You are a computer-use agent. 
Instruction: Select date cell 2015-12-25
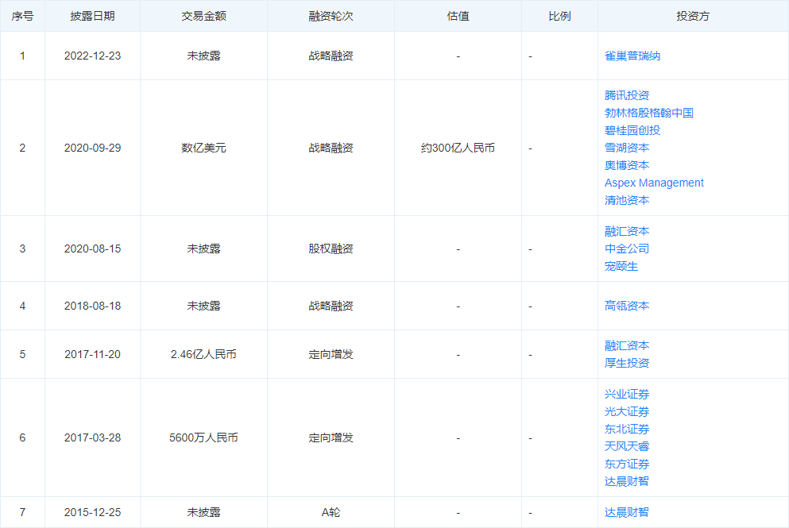[x=93, y=512]
